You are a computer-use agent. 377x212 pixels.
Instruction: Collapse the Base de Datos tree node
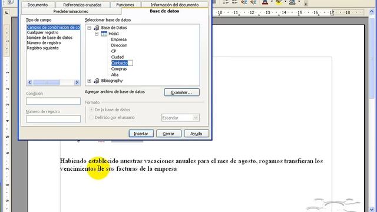pos(89,28)
